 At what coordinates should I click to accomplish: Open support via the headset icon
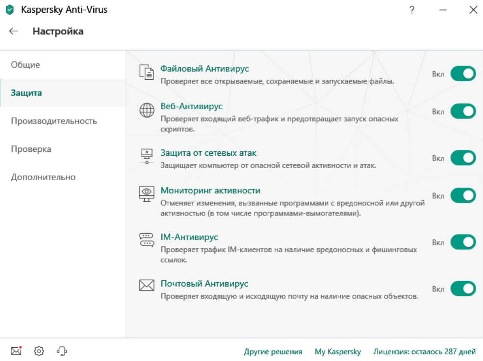62,351
